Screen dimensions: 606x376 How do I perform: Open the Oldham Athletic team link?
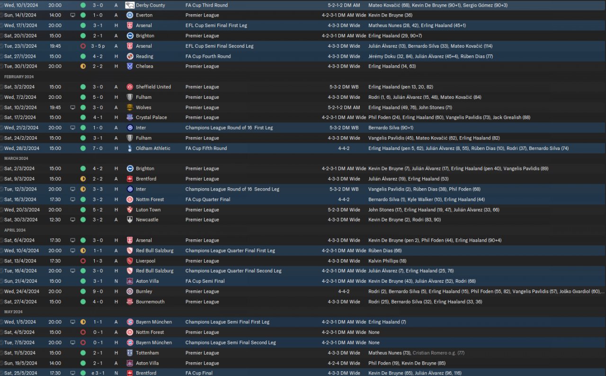click(154, 148)
